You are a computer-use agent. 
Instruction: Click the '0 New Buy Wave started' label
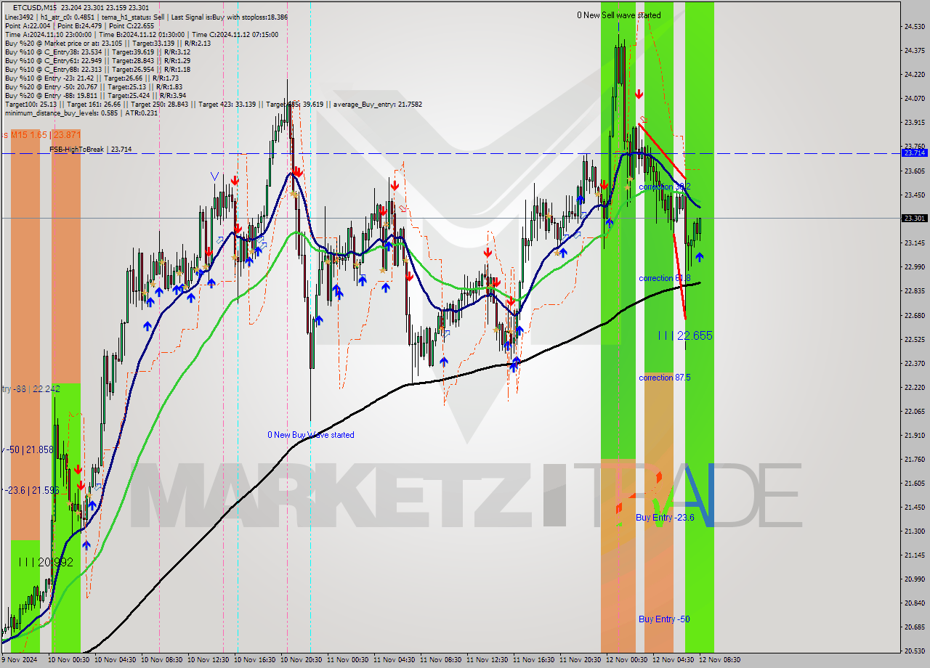coord(311,435)
